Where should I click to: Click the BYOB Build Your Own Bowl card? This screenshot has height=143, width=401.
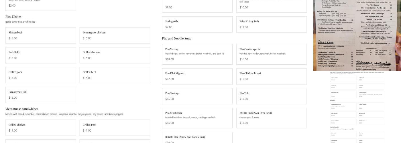[x=271, y=118]
